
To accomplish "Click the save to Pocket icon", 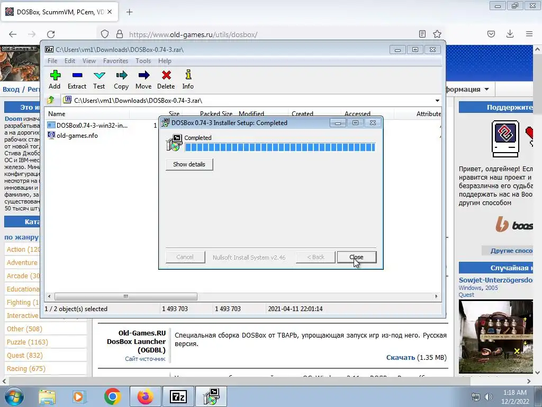I will pyautogui.click(x=491, y=34).
